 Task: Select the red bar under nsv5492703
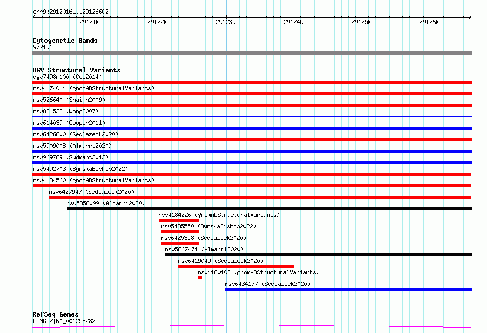point(252,174)
